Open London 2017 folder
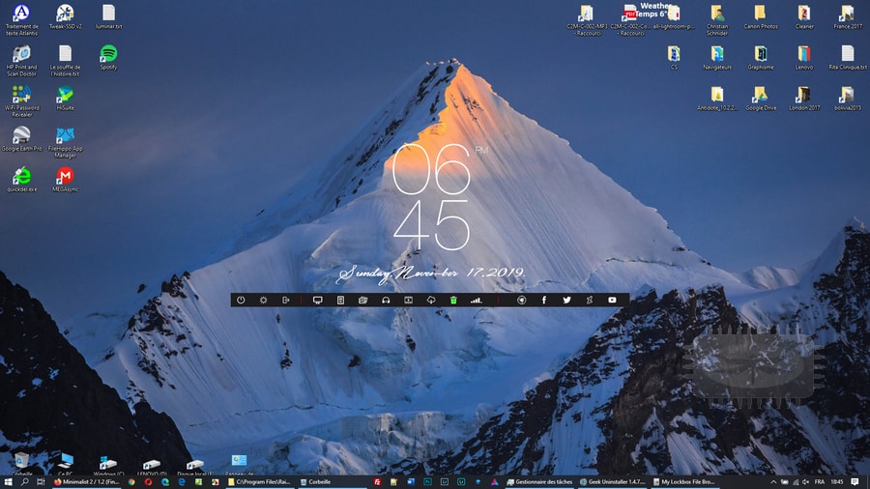The image size is (870, 489). point(804,99)
